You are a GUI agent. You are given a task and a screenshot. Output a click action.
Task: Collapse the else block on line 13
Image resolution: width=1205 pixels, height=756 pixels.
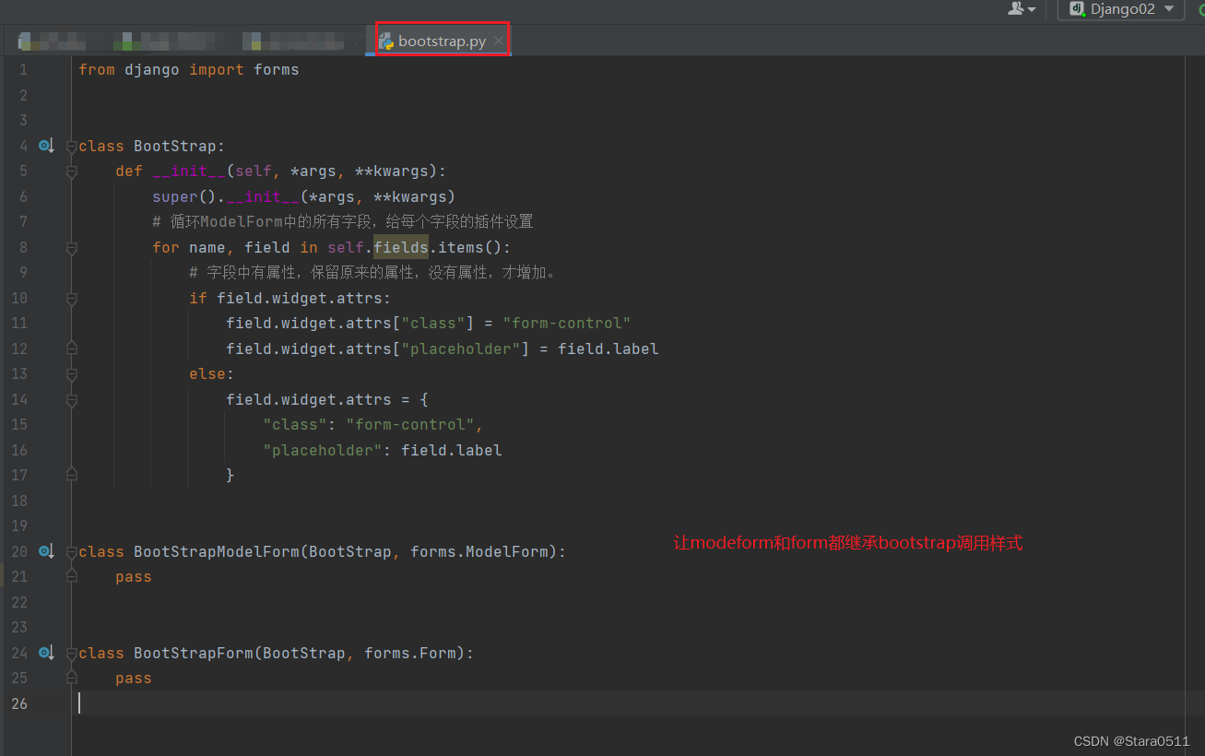click(72, 374)
